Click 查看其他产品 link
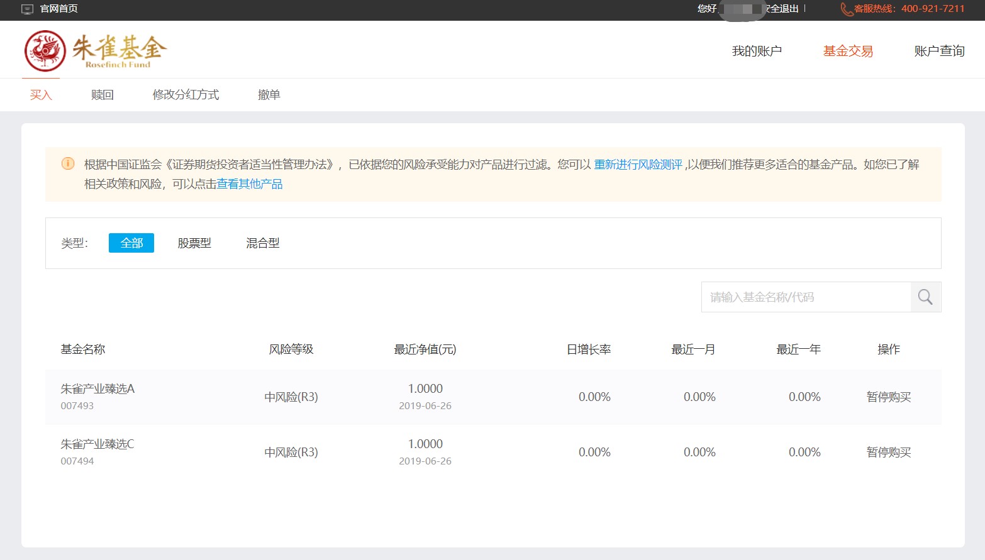The image size is (985, 560). coord(250,184)
